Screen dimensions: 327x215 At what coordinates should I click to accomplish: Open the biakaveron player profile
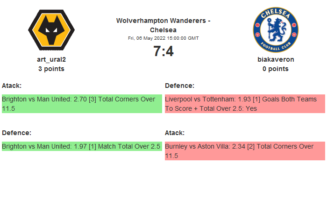click(x=276, y=59)
